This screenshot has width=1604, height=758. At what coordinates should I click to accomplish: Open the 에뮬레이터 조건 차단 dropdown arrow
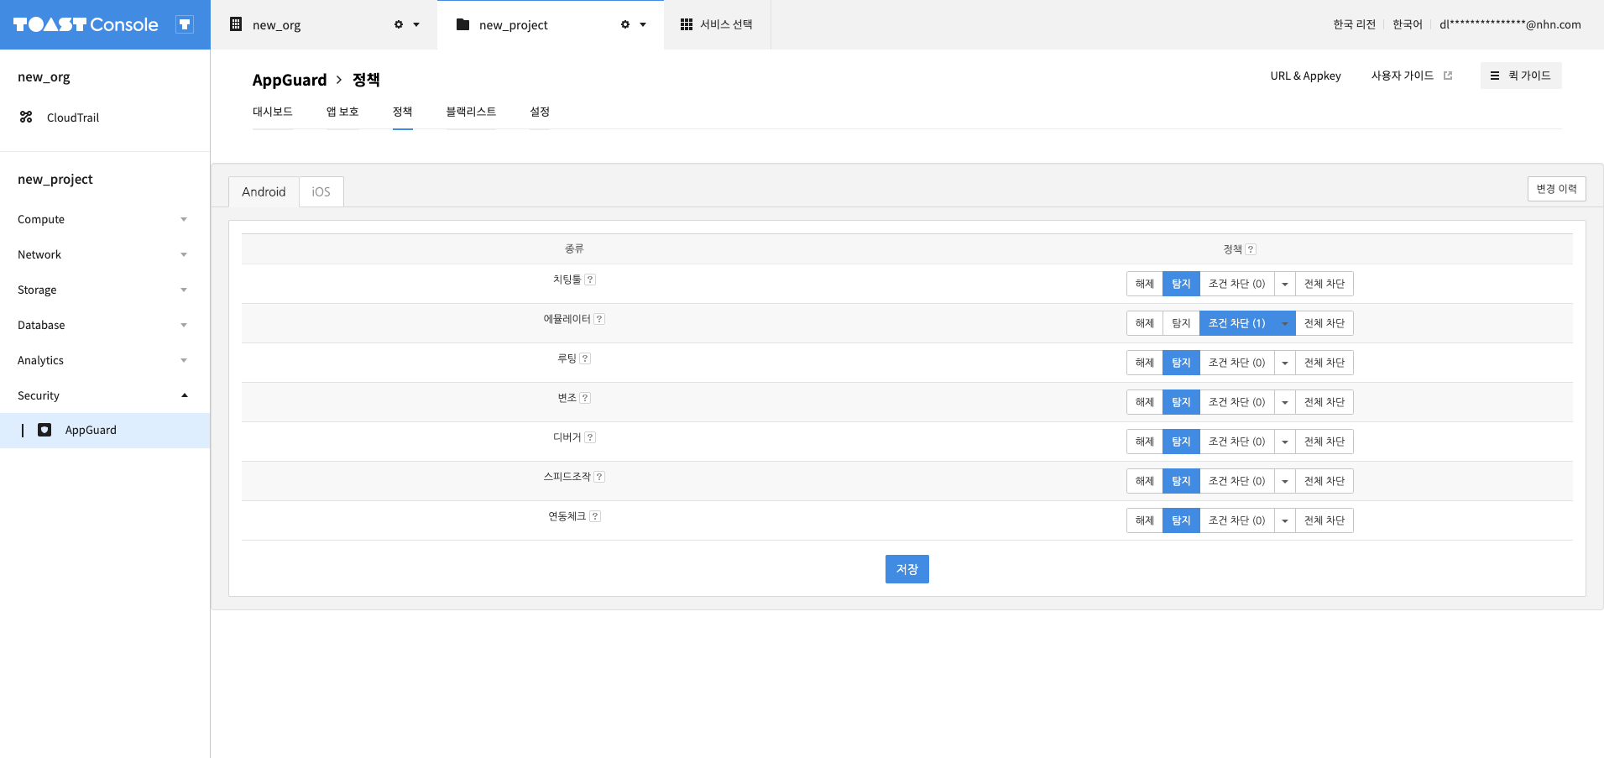pos(1285,323)
